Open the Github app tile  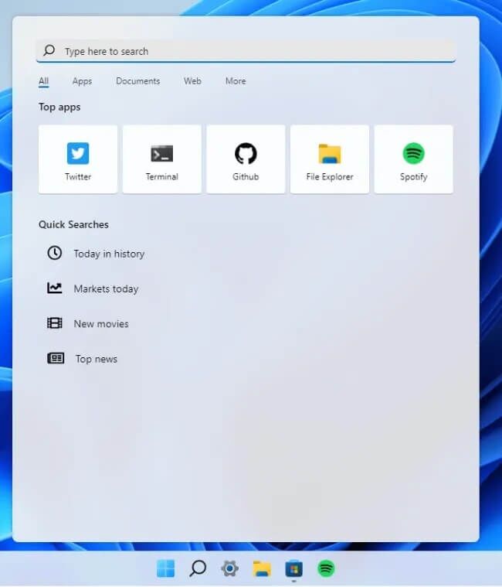click(246, 159)
